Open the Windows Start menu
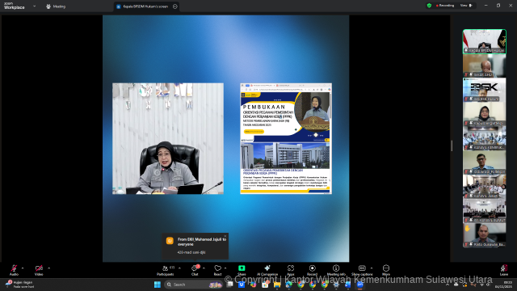This screenshot has height=291, width=517. pos(158,285)
